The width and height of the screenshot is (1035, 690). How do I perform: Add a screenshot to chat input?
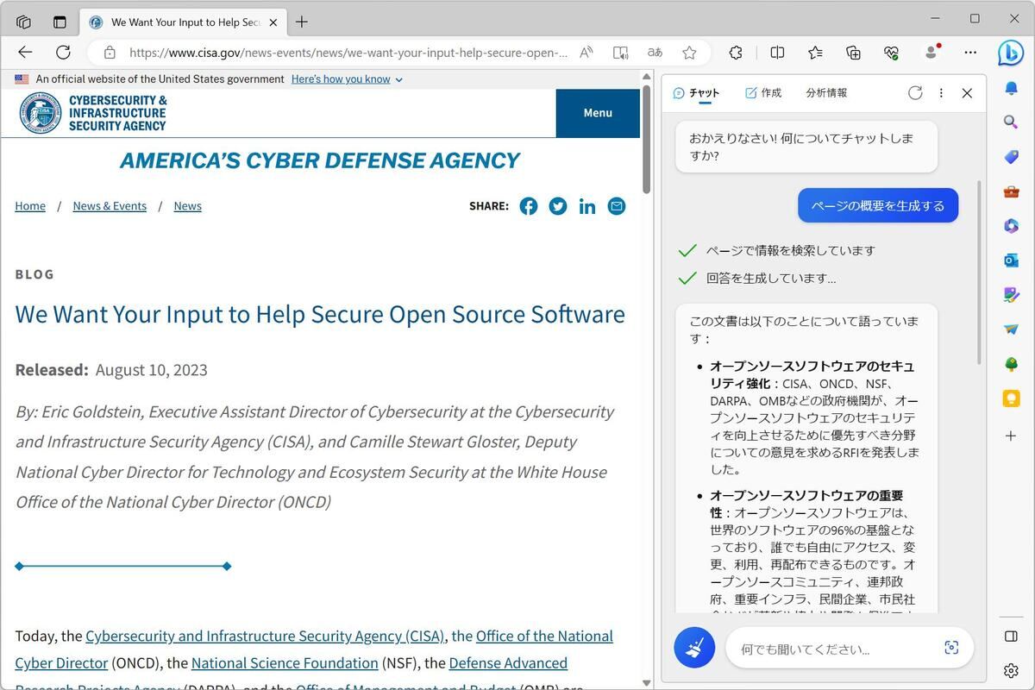[x=951, y=648]
